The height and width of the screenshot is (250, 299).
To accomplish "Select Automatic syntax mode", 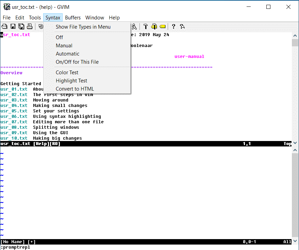I will coord(87,54).
